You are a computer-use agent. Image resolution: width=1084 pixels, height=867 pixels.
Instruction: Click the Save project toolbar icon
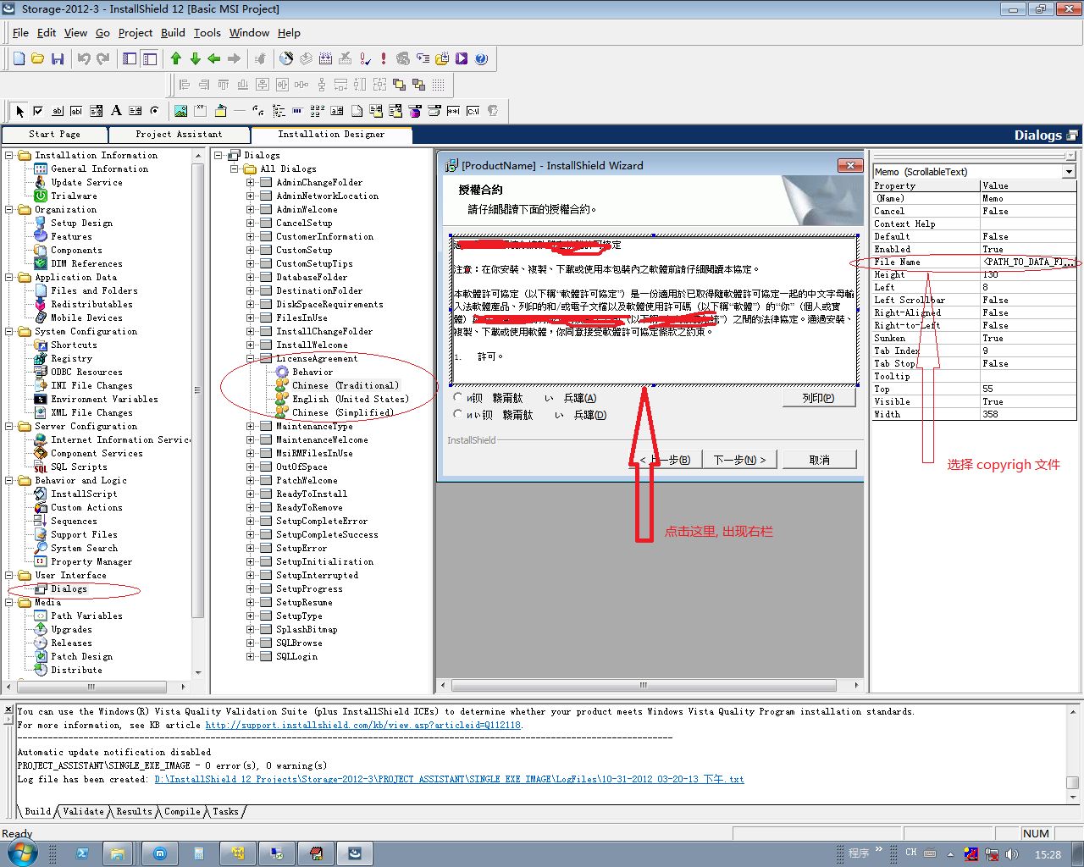58,59
